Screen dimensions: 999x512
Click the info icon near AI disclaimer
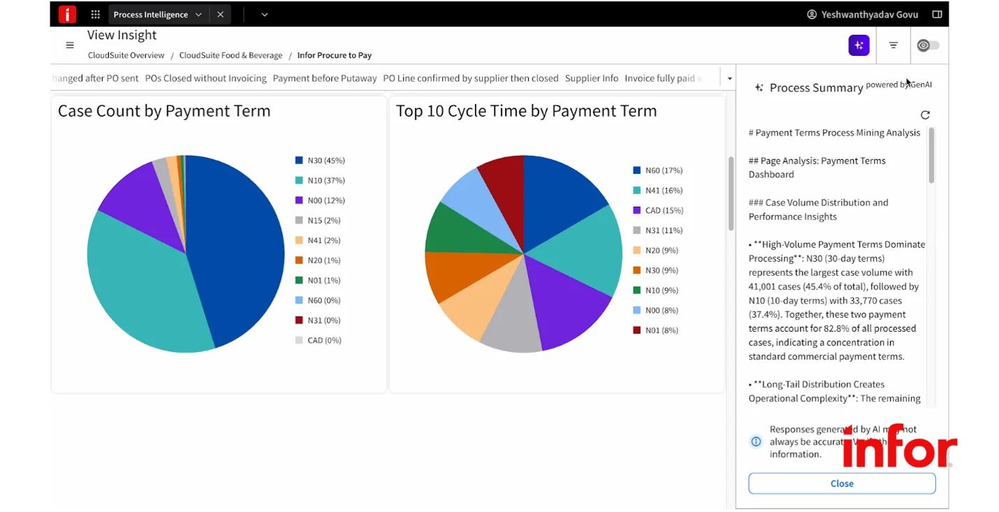pyautogui.click(x=756, y=441)
